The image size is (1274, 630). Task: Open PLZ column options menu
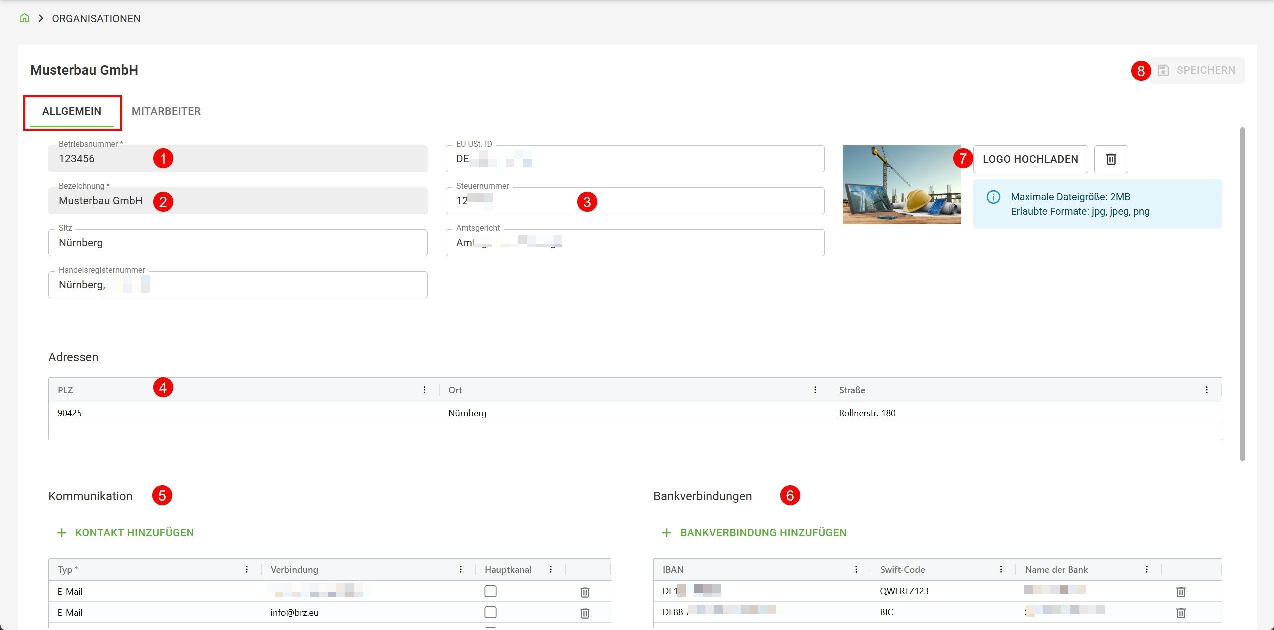[424, 390]
